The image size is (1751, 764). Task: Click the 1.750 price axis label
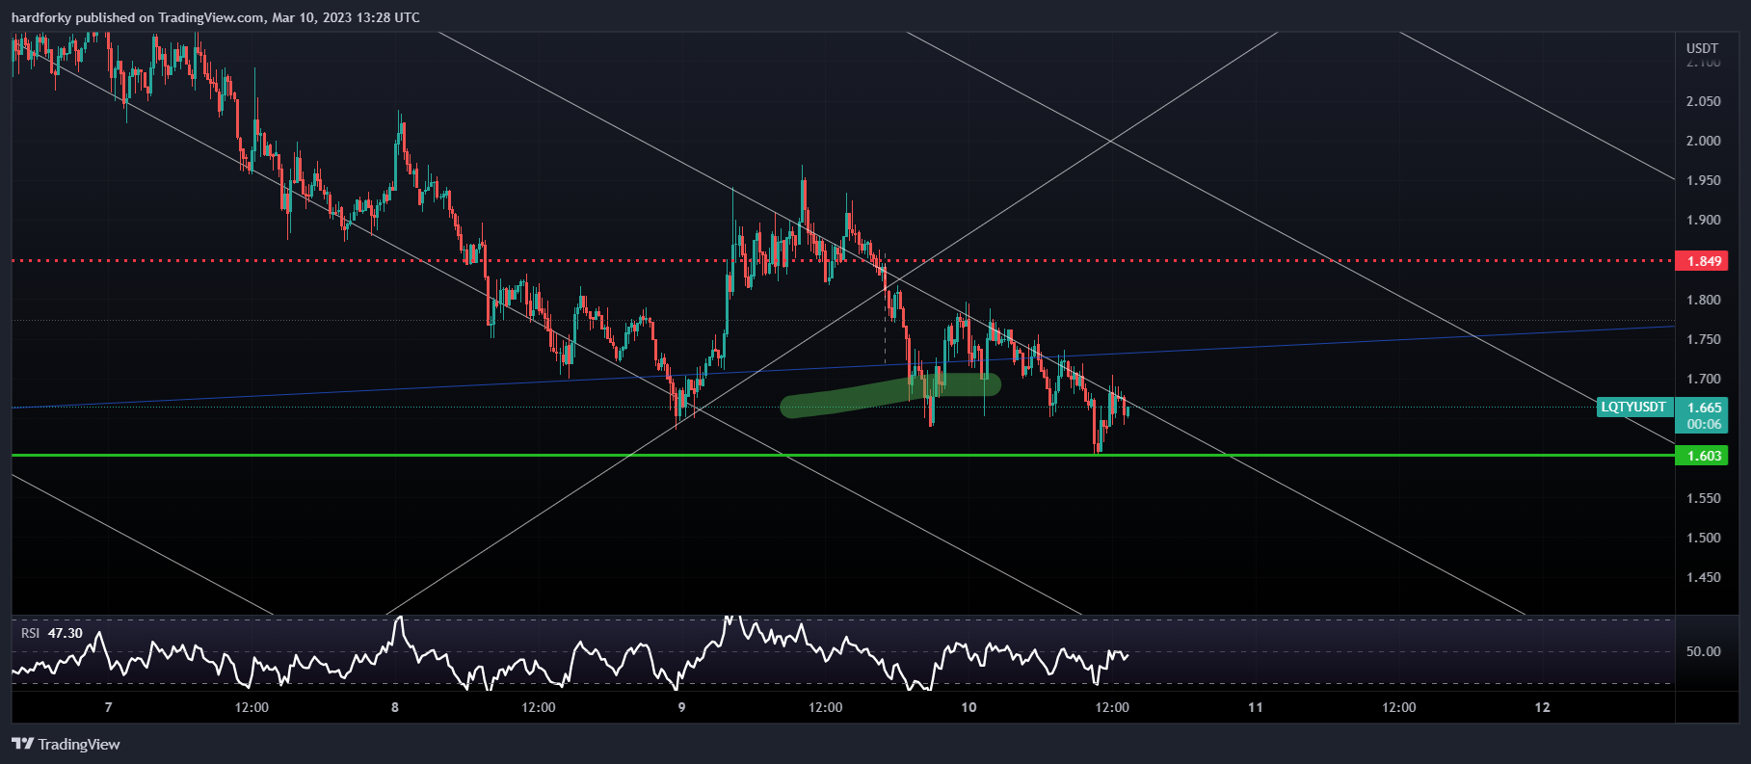(x=1703, y=339)
